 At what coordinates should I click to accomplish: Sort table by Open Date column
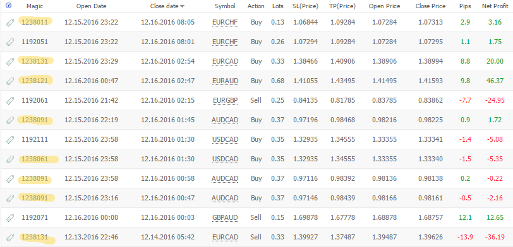(91, 6)
